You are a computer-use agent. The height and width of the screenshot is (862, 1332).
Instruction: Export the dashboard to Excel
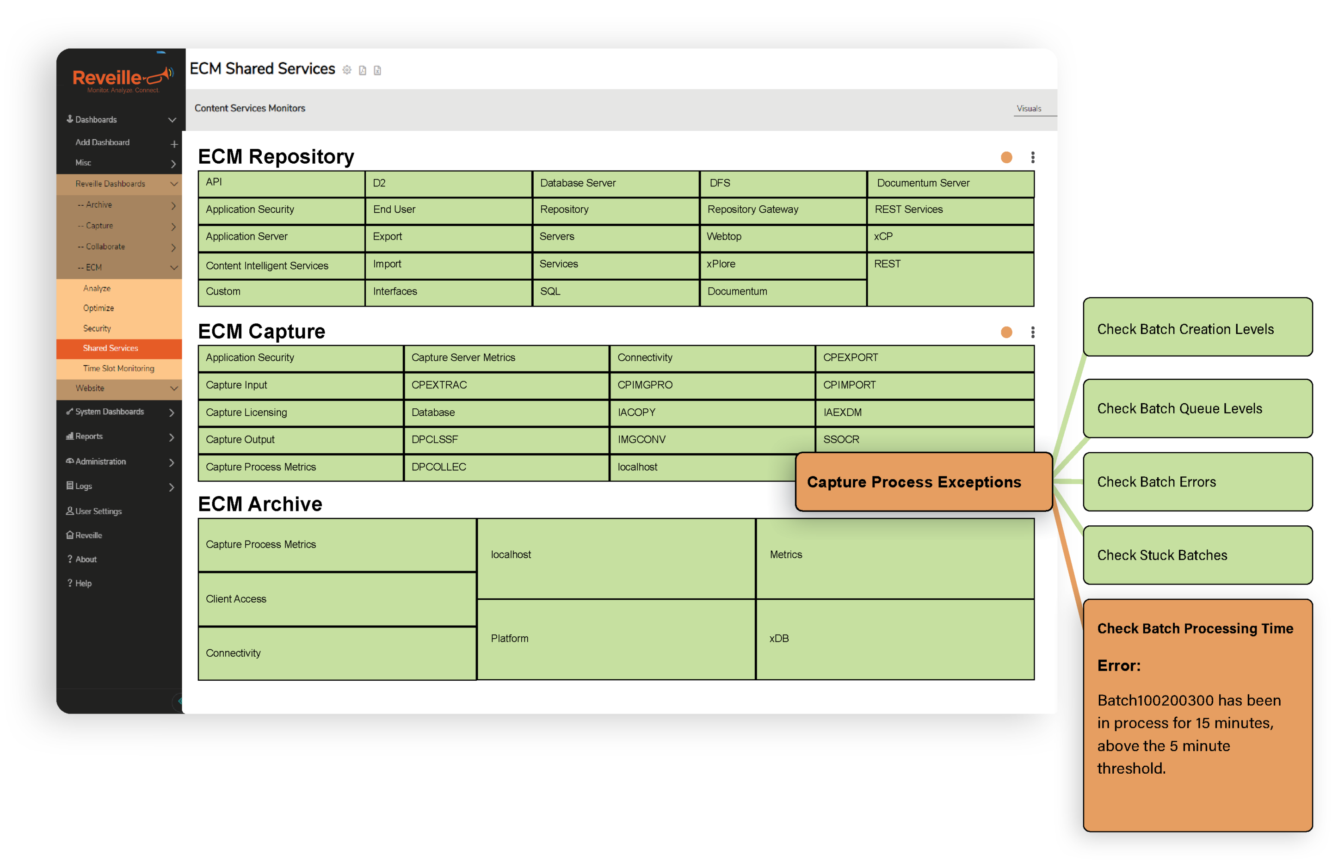pyautogui.click(x=378, y=71)
